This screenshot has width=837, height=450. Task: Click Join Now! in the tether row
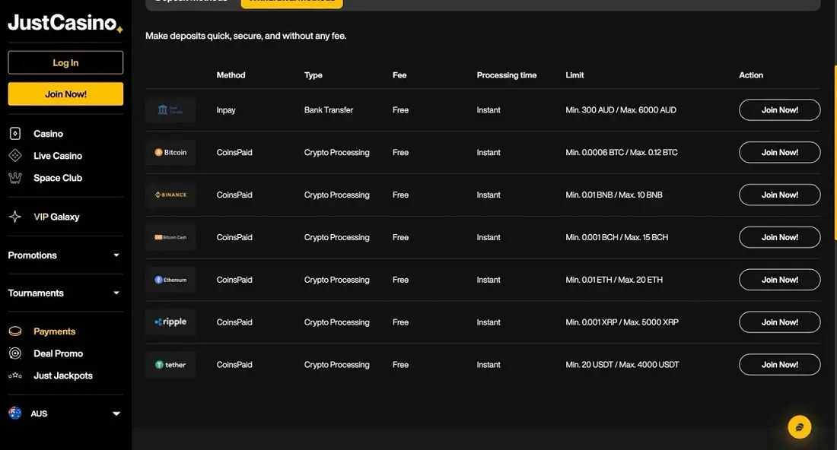779,365
